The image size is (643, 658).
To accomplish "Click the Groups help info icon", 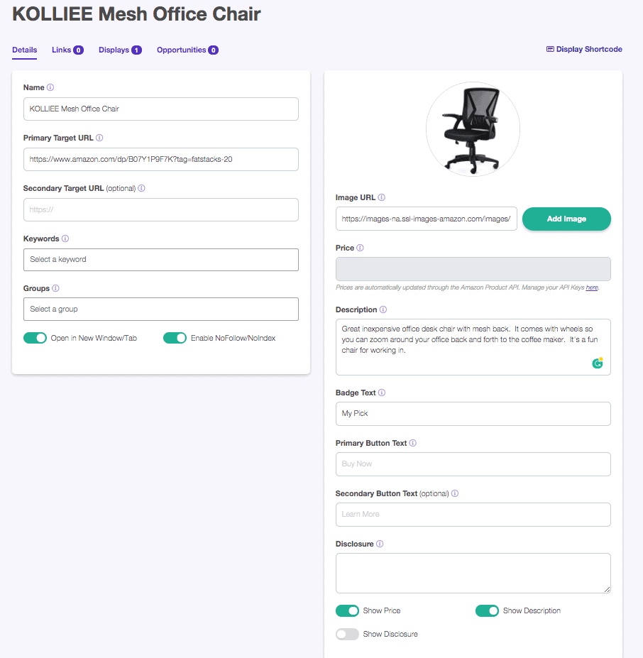I will click(x=55, y=289).
